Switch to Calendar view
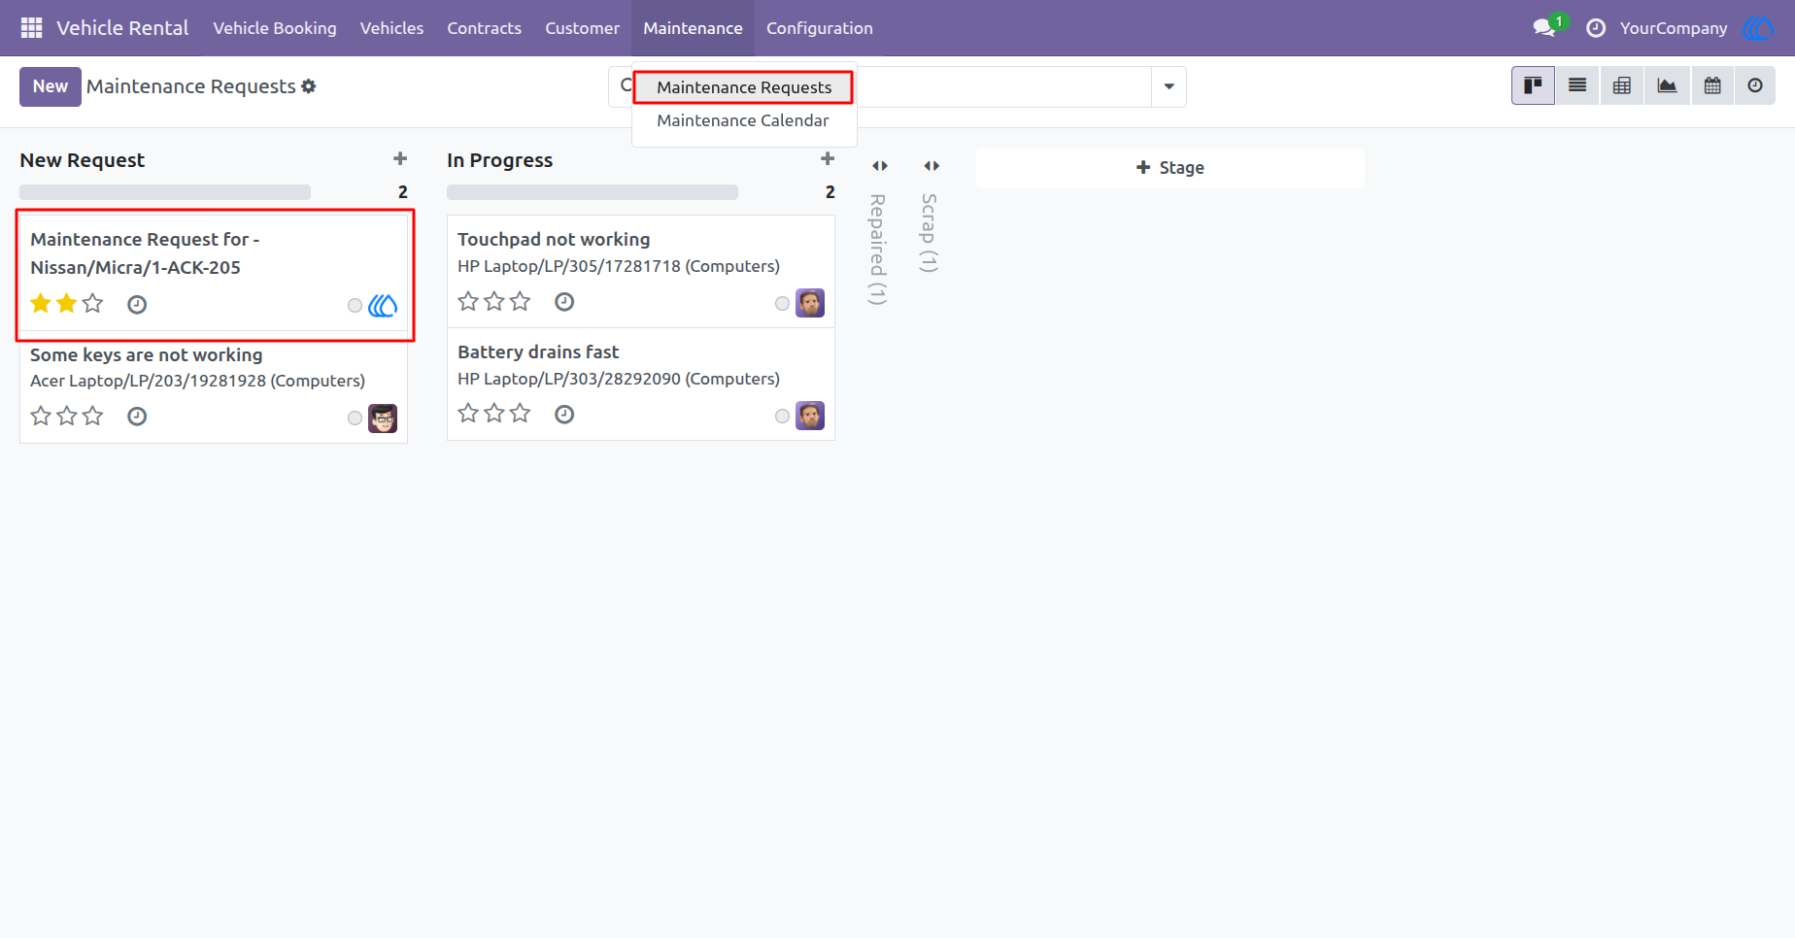The image size is (1795, 938). (1712, 86)
